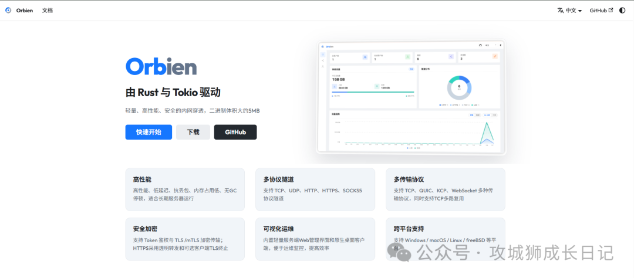Click the 由 Rust 与 Tokio 驱动 heading
Screen dimensions: 634x278
(x=173, y=92)
